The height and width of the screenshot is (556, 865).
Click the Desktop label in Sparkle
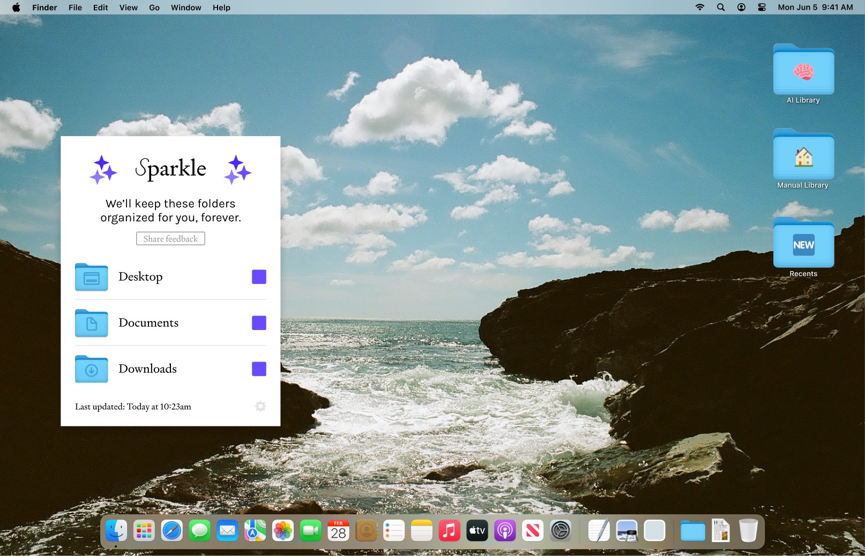[x=140, y=277]
